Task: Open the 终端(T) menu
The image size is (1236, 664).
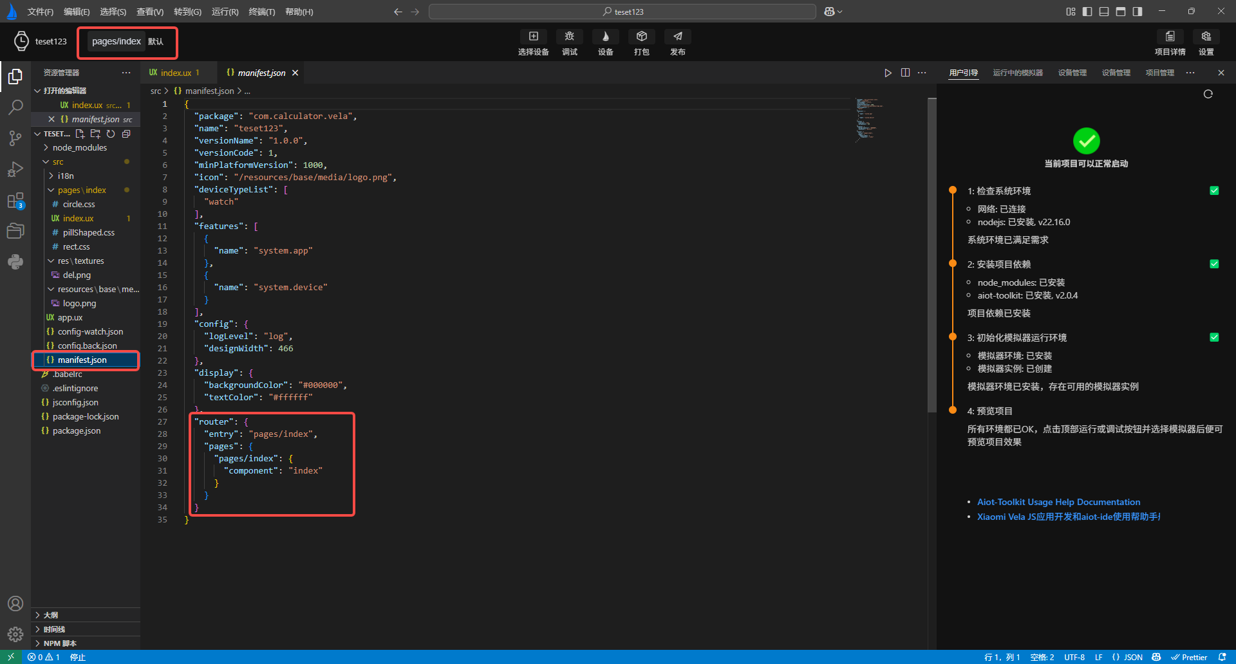Action: (261, 12)
